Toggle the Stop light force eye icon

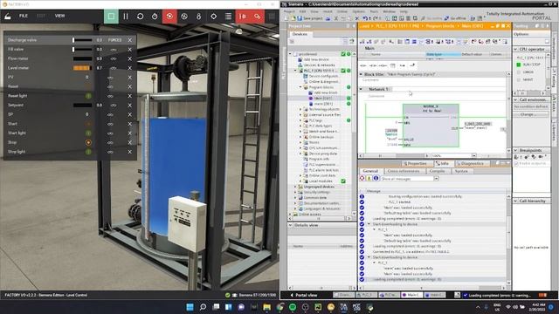[x=110, y=152]
